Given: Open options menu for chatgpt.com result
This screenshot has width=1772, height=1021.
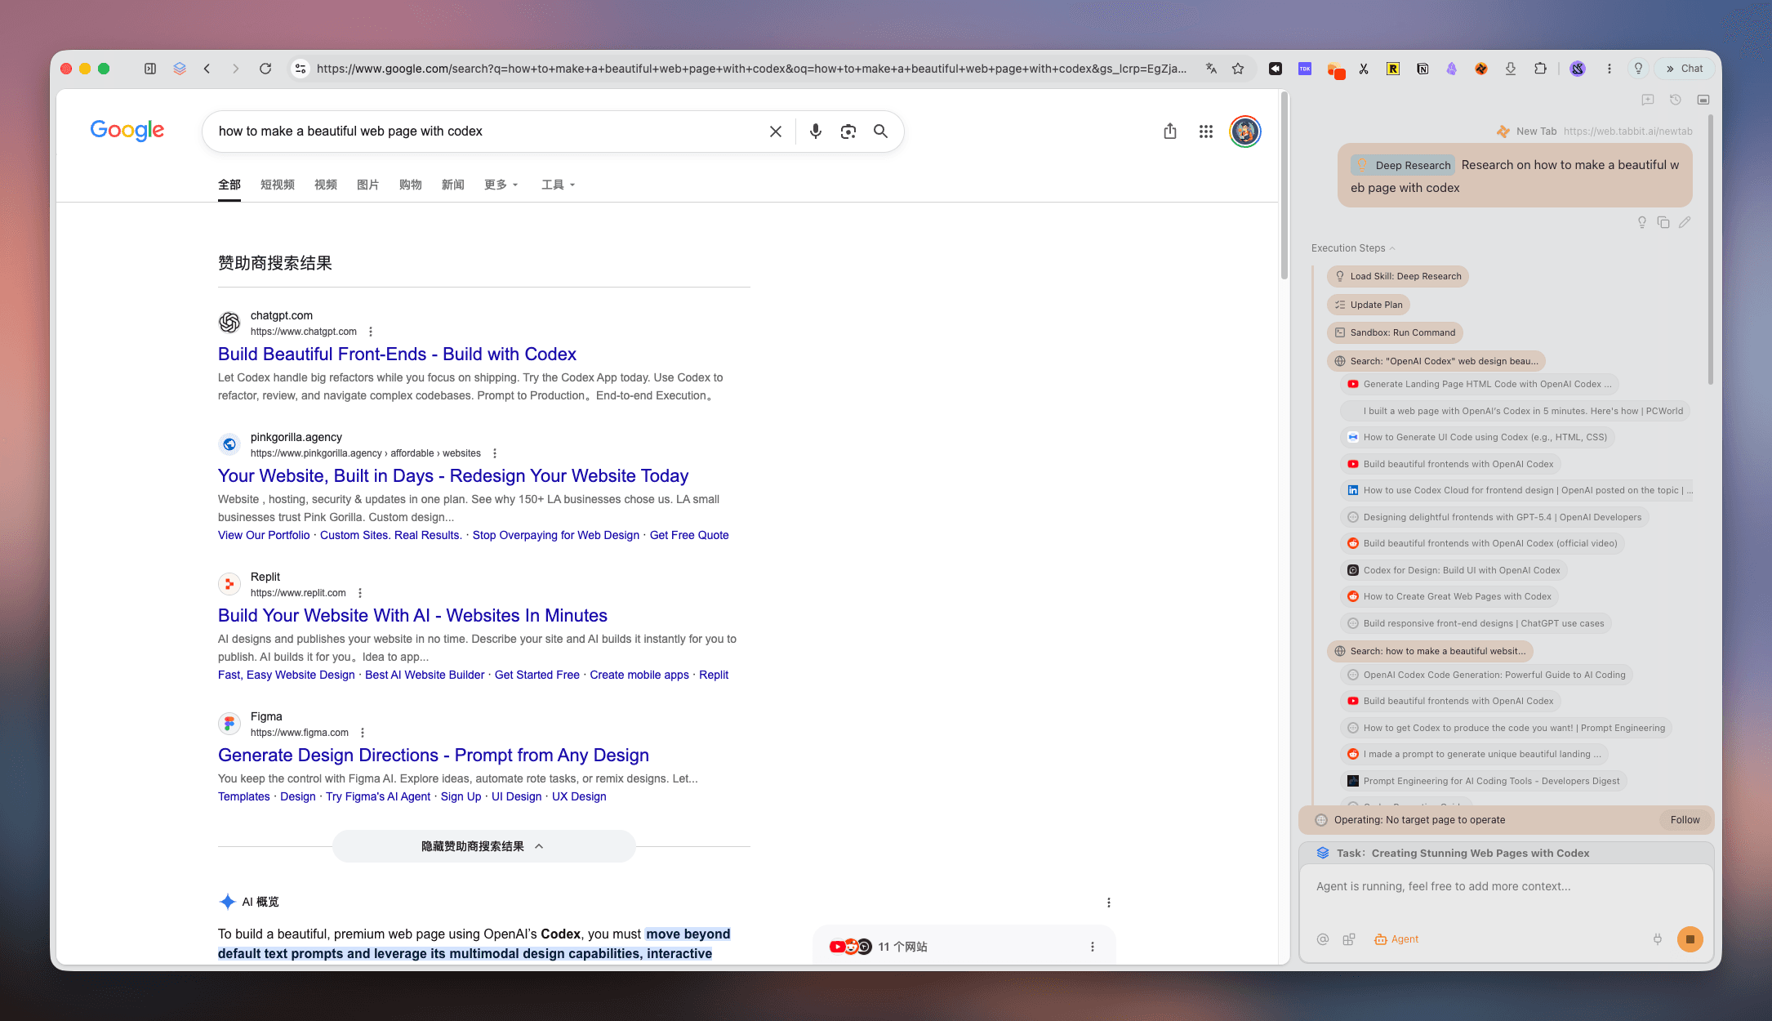Looking at the screenshot, I should pyautogui.click(x=371, y=332).
